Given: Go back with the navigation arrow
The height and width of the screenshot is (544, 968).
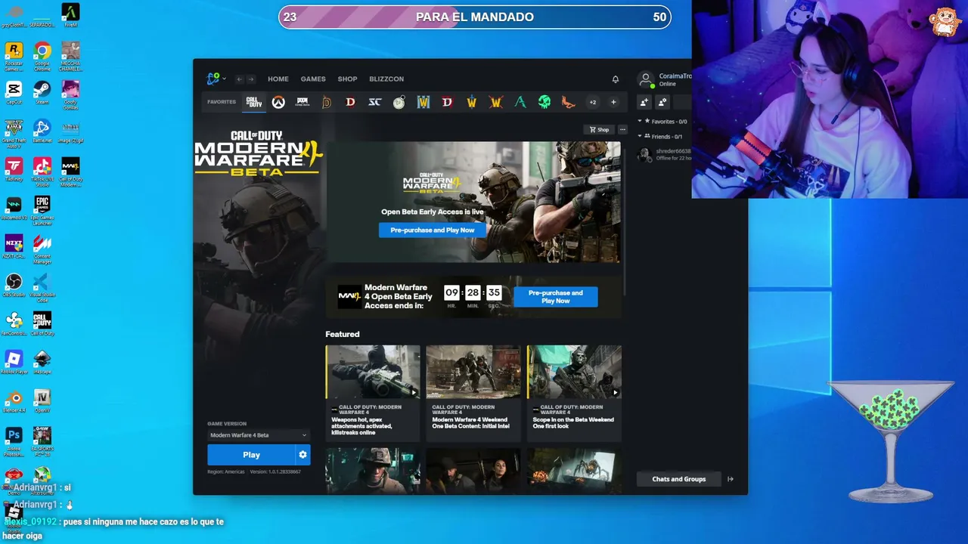Looking at the screenshot, I should [x=239, y=79].
